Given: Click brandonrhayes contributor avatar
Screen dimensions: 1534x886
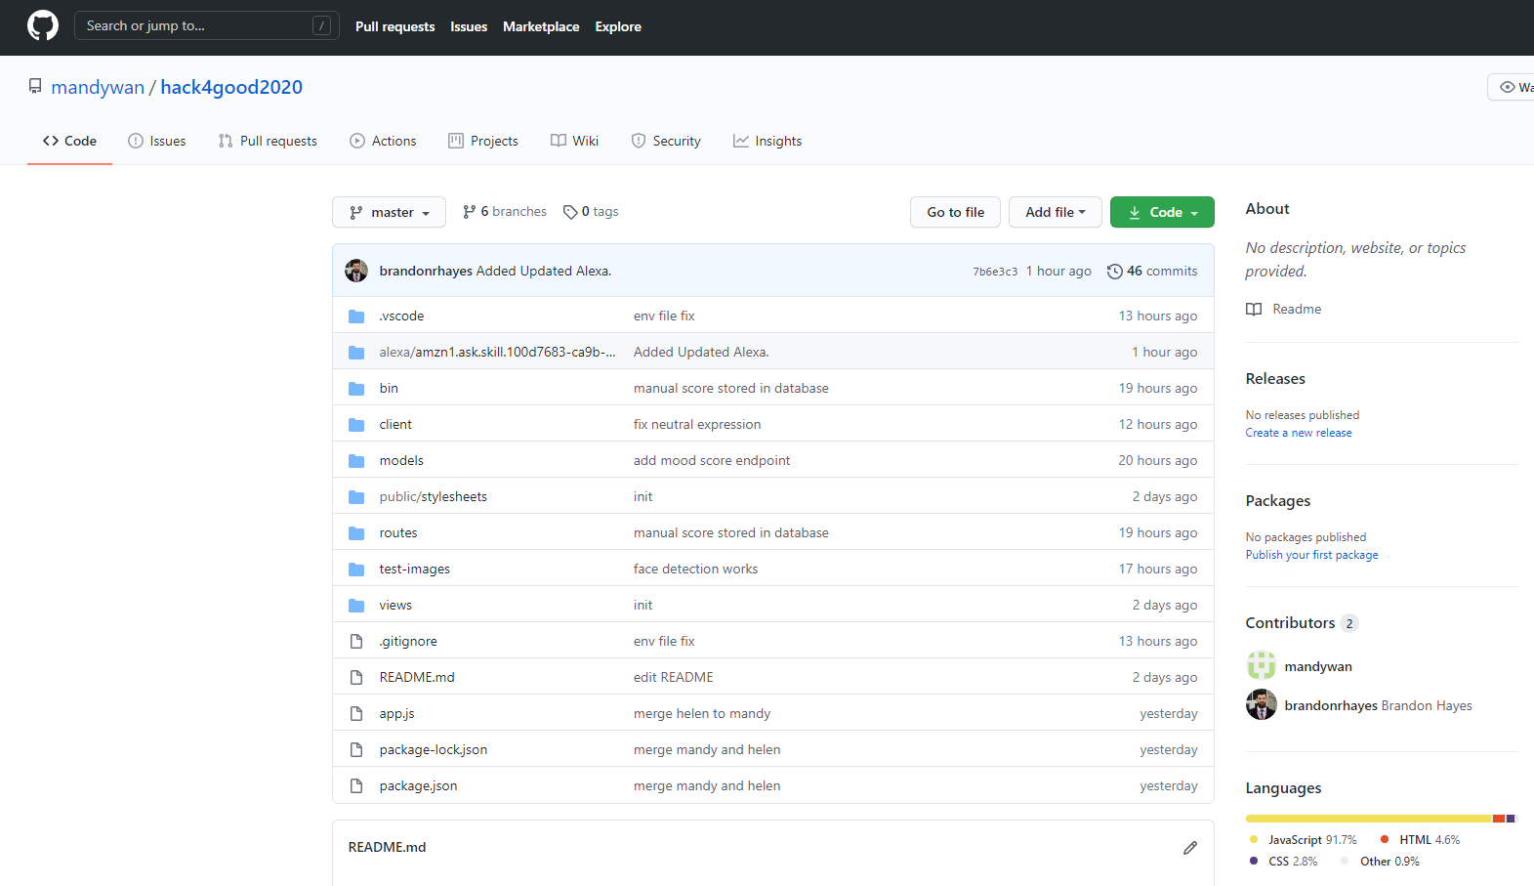Looking at the screenshot, I should point(1261,704).
